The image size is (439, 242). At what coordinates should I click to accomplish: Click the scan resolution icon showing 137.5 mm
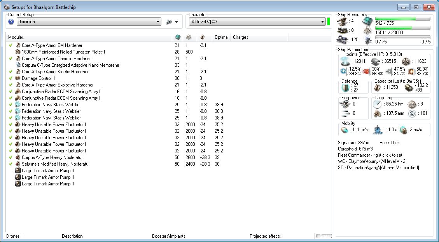tap(377, 113)
